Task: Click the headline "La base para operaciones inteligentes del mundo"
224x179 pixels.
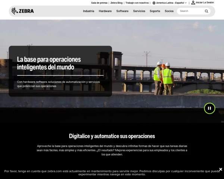Action: click(x=49, y=63)
